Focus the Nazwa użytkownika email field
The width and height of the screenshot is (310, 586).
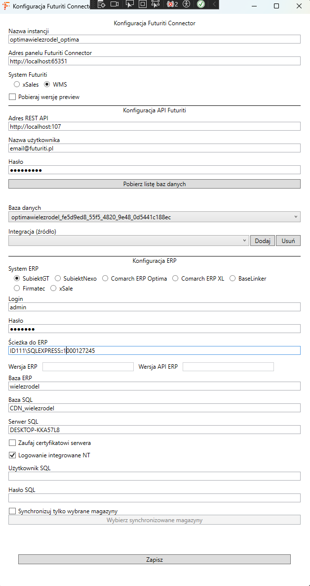[154, 148]
